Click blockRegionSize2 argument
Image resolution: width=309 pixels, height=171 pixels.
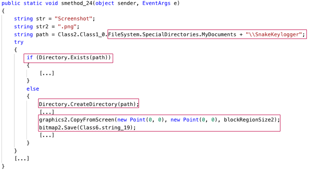(249, 120)
